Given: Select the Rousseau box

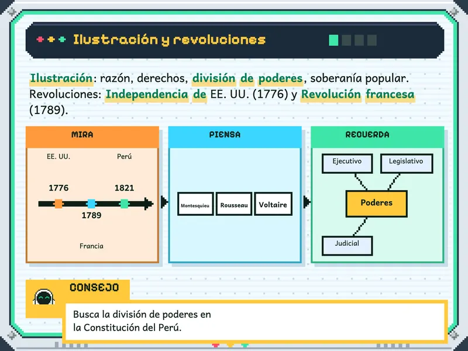Looking at the screenshot, I should (x=234, y=204).
